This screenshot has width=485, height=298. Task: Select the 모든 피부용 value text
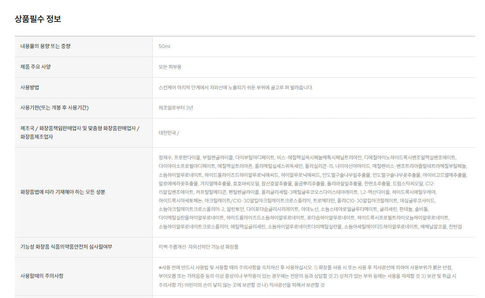[170, 67]
